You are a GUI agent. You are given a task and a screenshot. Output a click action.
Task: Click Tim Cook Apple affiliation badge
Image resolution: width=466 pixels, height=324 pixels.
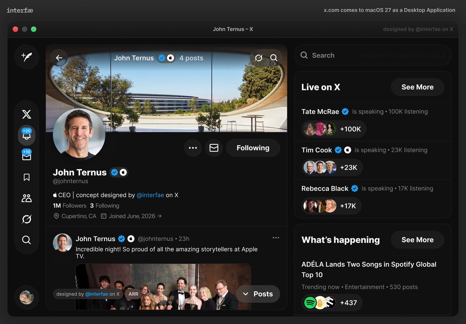click(x=348, y=150)
